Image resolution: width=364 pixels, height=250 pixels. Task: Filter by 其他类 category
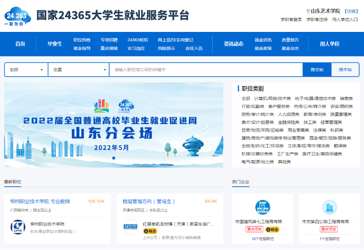pyautogui.click(x=285, y=162)
